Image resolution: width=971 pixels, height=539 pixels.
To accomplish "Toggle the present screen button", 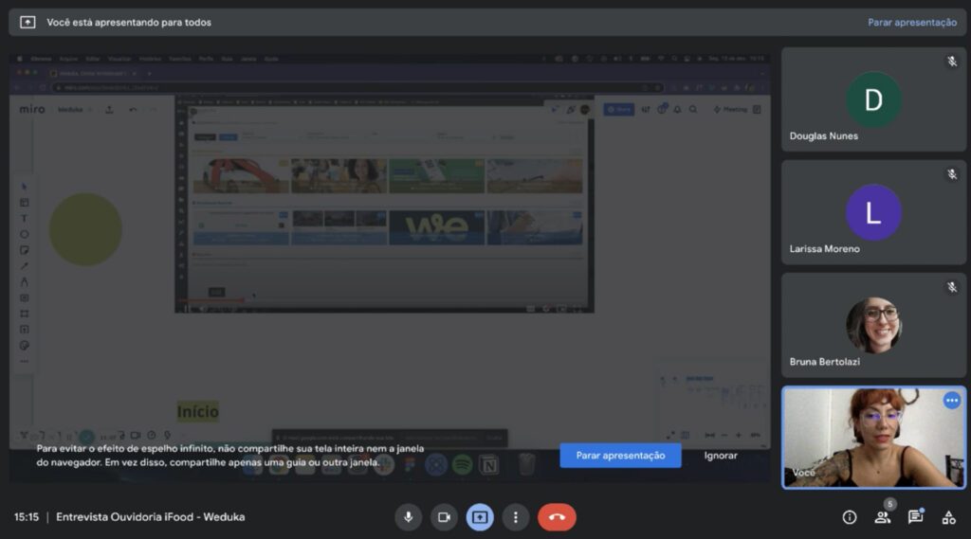I will [480, 517].
